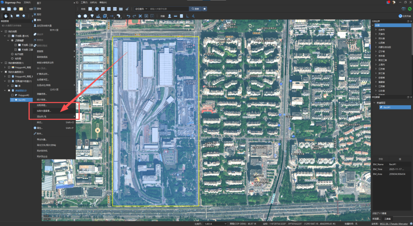Choose 拾取高程 in the context menu
Viewport: 413px width, 226px height.
(x=54, y=106)
